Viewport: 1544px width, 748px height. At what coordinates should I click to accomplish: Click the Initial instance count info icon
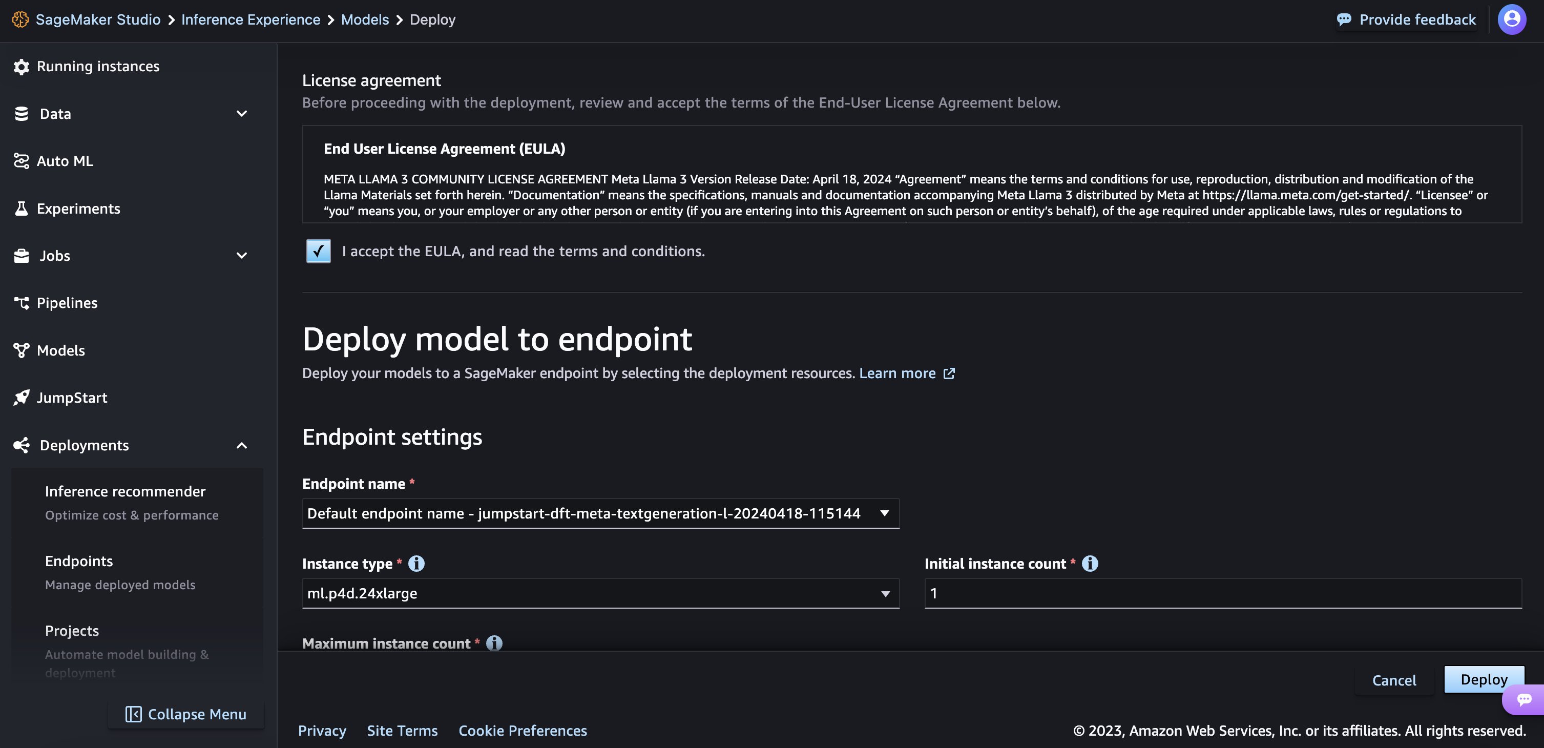1090,564
